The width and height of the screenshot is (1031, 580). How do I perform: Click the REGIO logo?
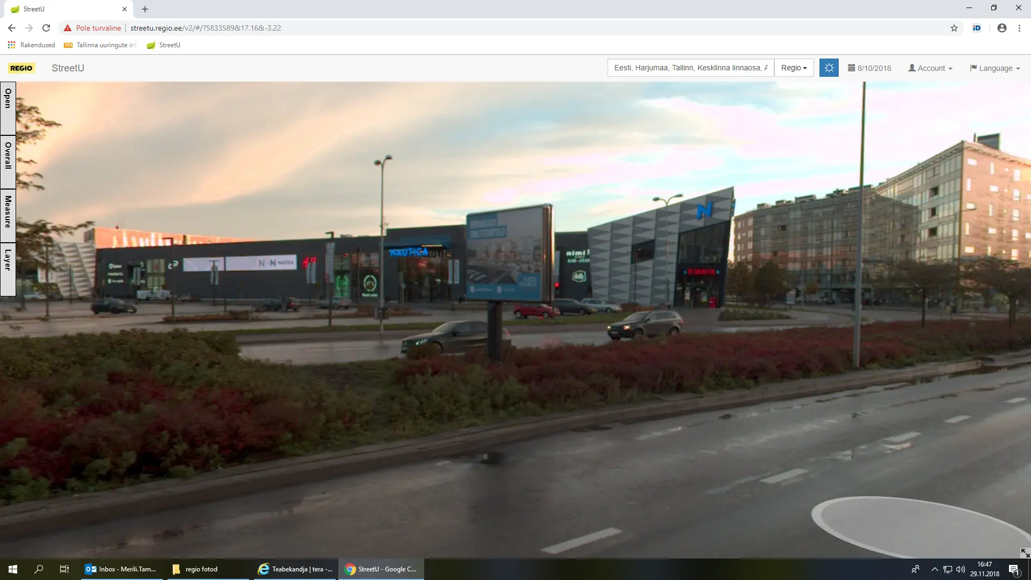point(21,68)
